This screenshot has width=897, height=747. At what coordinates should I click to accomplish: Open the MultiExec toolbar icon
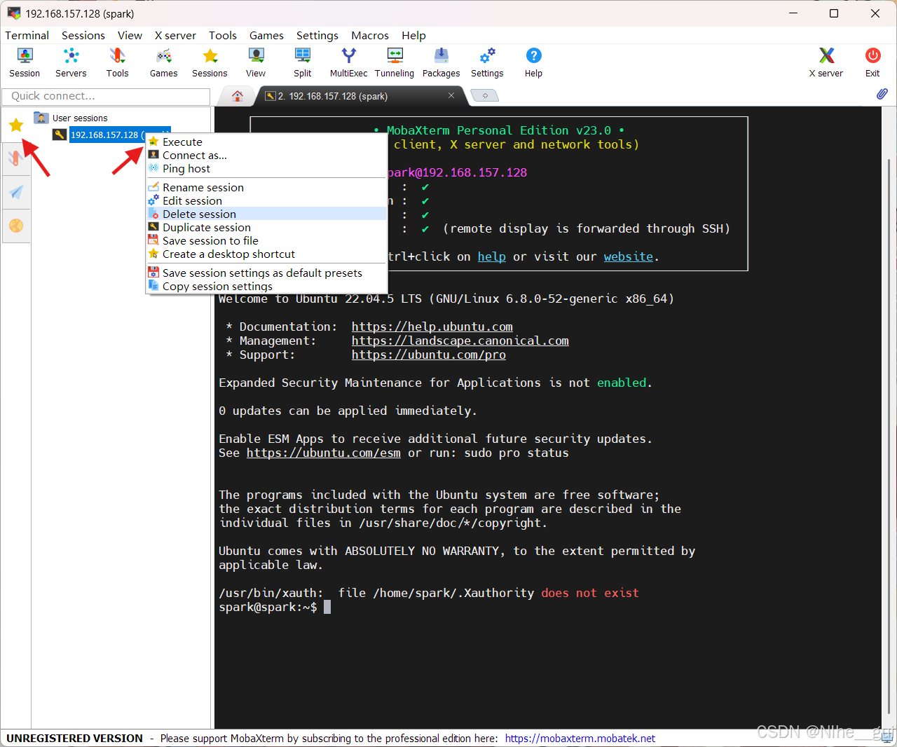coord(348,62)
